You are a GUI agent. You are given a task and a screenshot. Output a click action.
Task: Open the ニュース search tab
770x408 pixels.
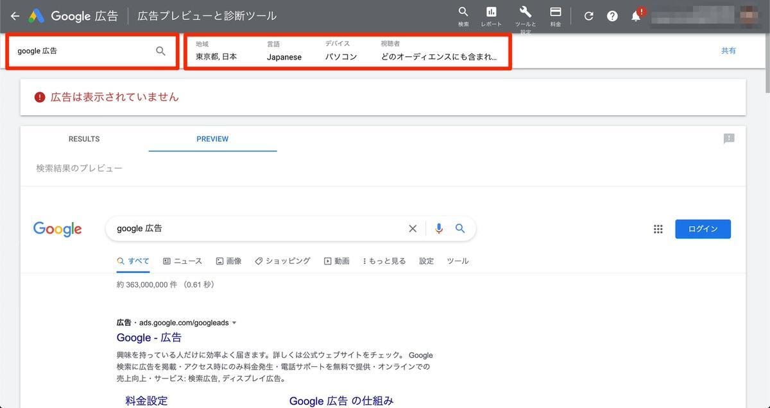point(183,261)
